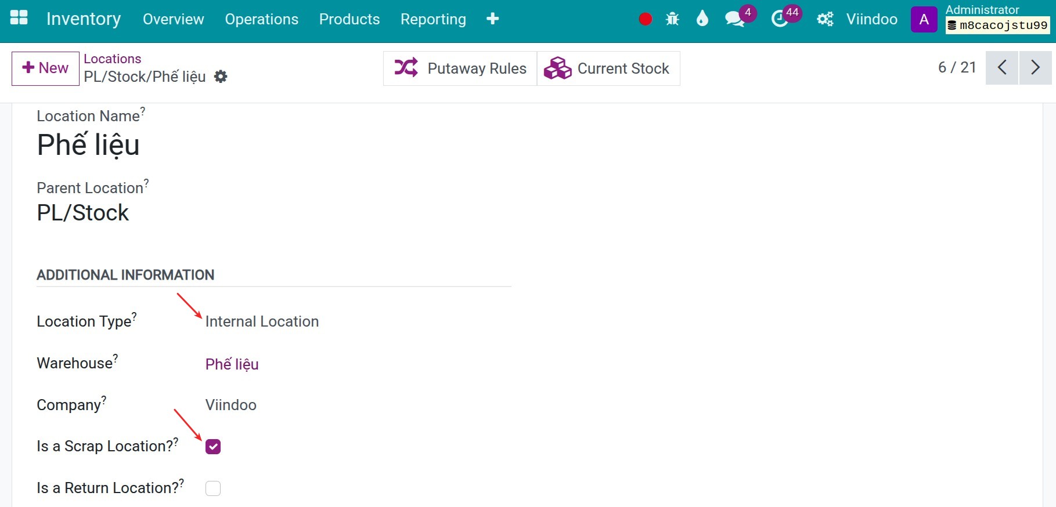Uncheck Is a Scrap Location checkbox
Viewport: 1056px width, 507px height.
[x=213, y=447]
